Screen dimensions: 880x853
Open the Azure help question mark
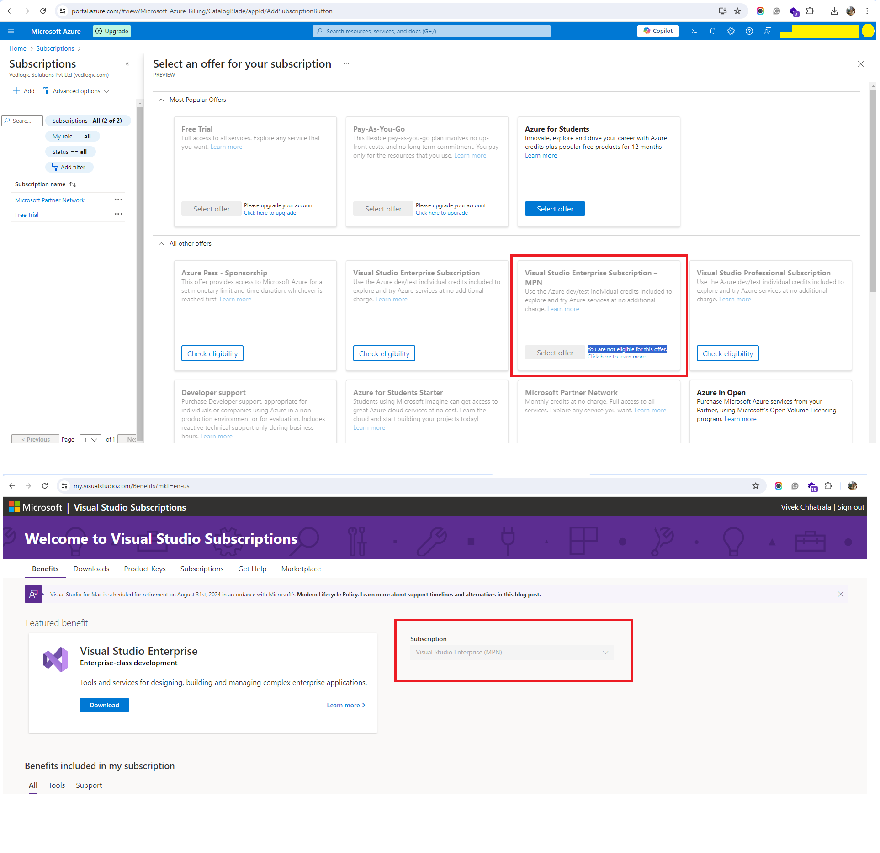(749, 31)
